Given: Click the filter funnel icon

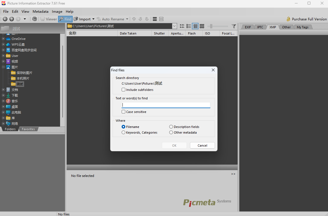Looking at the screenshot, I should (x=234, y=26).
